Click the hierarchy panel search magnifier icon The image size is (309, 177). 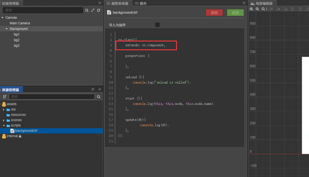87,10
